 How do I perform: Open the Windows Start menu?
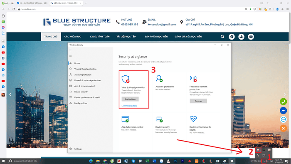(3, 161)
